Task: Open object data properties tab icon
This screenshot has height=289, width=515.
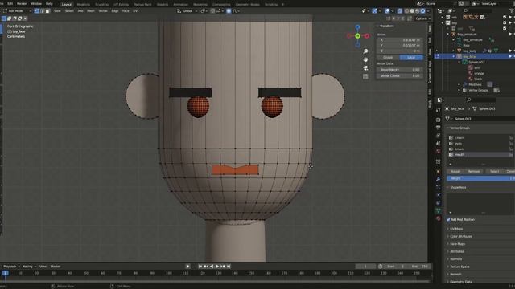Action: [x=438, y=210]
